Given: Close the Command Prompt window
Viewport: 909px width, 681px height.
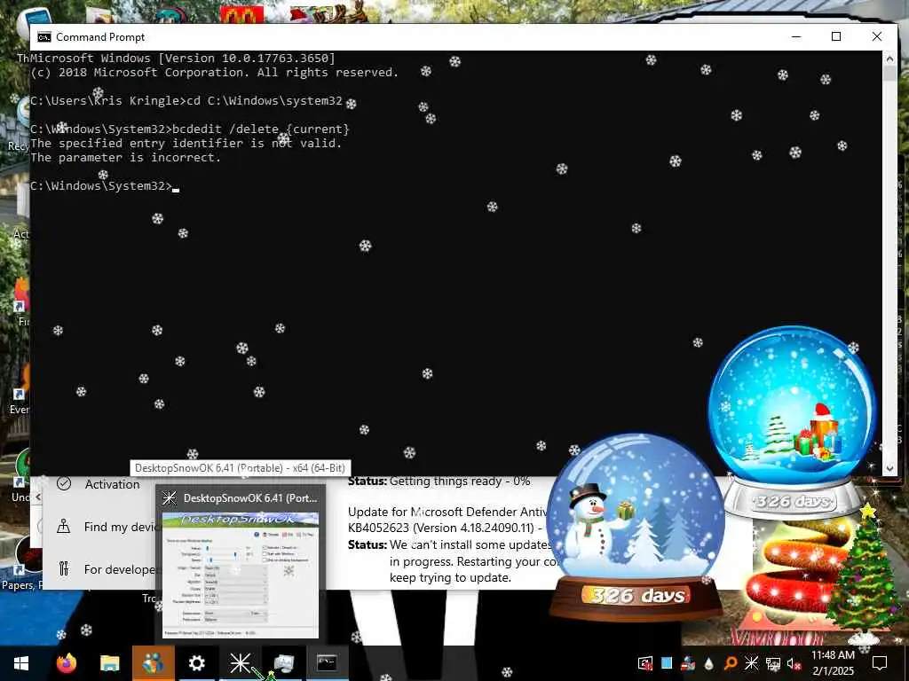Looking at the screenshot, I should tap(876, 36).
